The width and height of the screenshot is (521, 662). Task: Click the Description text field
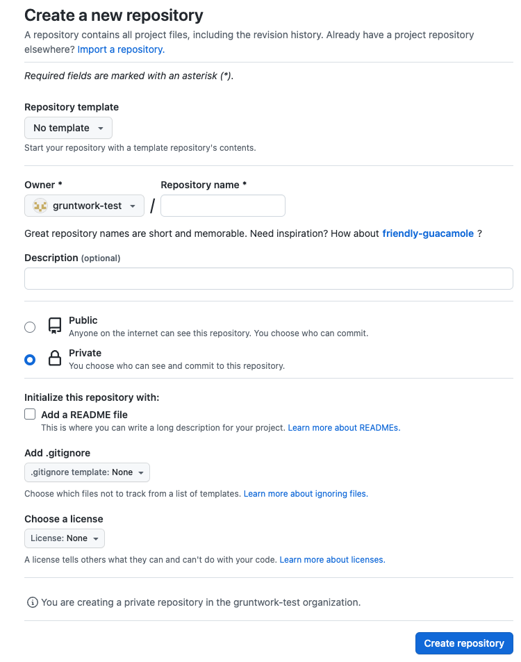268,278
